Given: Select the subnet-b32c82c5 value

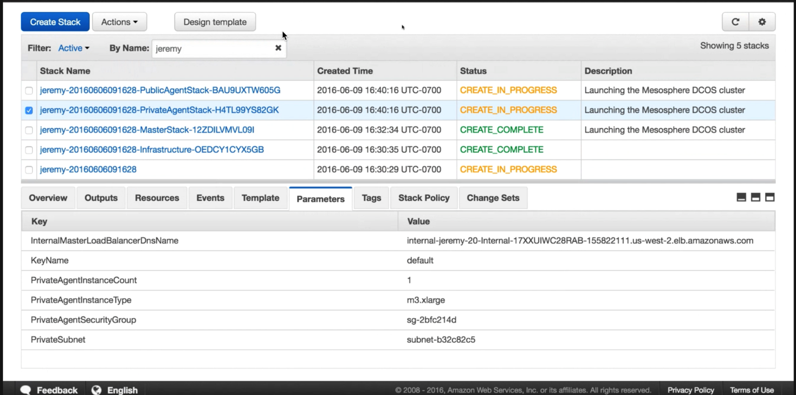Looking at the screenshot, I should (441, 340).
